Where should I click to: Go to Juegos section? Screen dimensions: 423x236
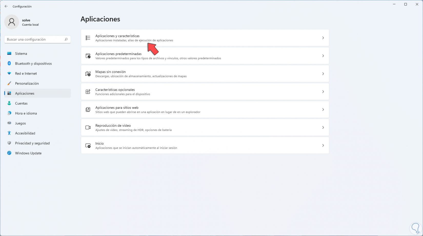click(21, 123)
